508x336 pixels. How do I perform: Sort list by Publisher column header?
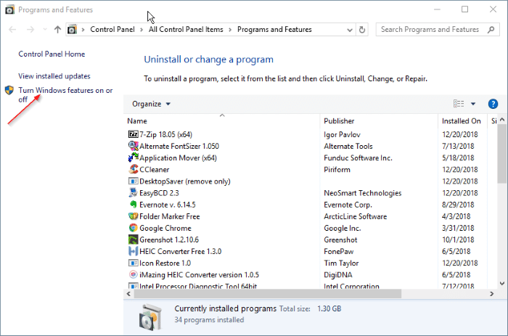(339, 121)
